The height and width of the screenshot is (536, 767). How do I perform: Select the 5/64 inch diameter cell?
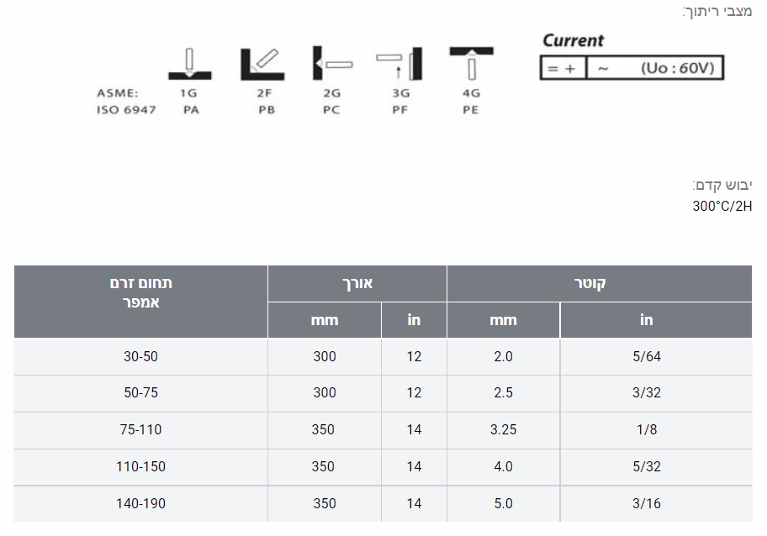(646, 356)
